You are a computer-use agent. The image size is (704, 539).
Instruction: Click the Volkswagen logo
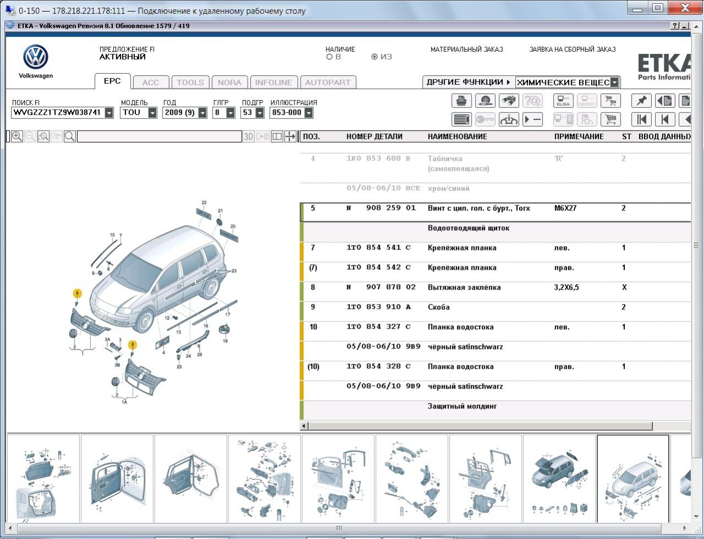36,57
